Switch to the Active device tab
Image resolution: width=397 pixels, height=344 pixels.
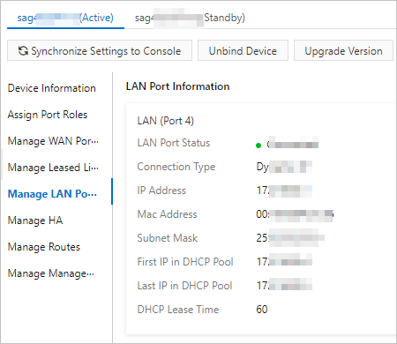pyautogui.click(x=65, y=18)
